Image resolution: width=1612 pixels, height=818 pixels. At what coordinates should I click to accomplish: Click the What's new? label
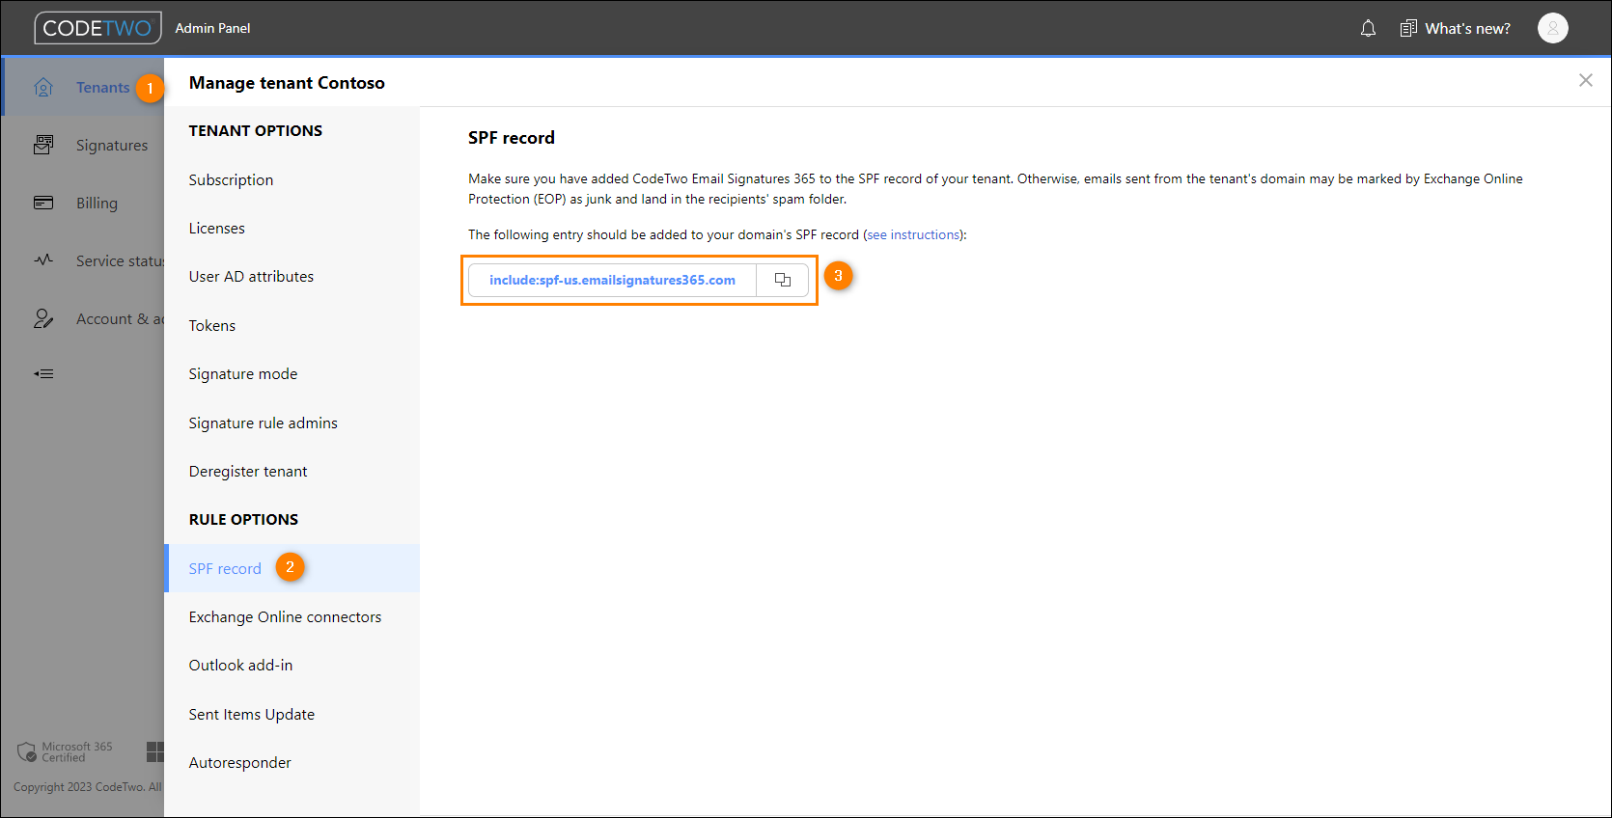(x=1467, y=29)
